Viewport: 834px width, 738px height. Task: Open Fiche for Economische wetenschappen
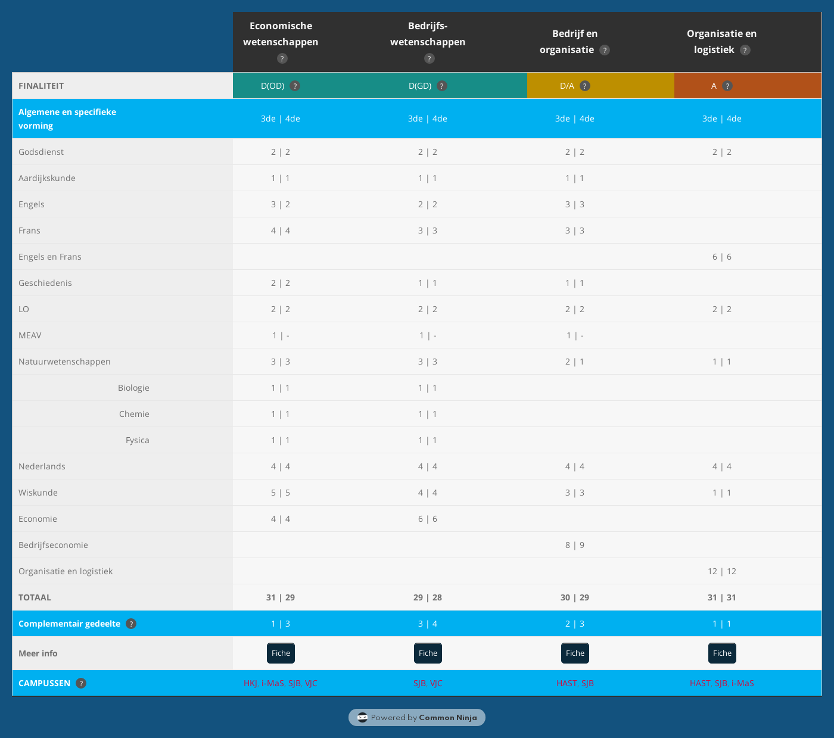[x=281, y=653]
